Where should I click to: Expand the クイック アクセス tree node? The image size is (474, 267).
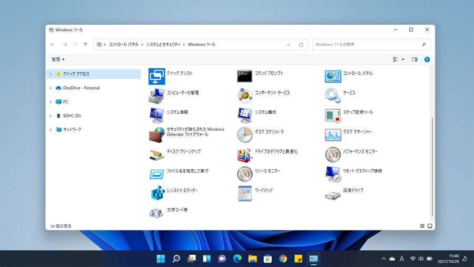coord(51,74)
